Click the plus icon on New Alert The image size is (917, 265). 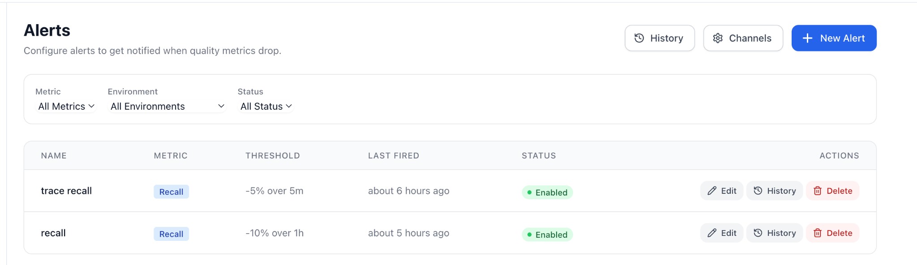point(807,38)
